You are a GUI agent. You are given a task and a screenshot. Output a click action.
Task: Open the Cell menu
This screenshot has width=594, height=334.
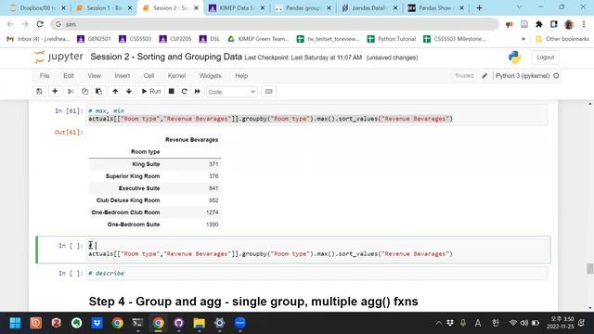coord(148,76)
